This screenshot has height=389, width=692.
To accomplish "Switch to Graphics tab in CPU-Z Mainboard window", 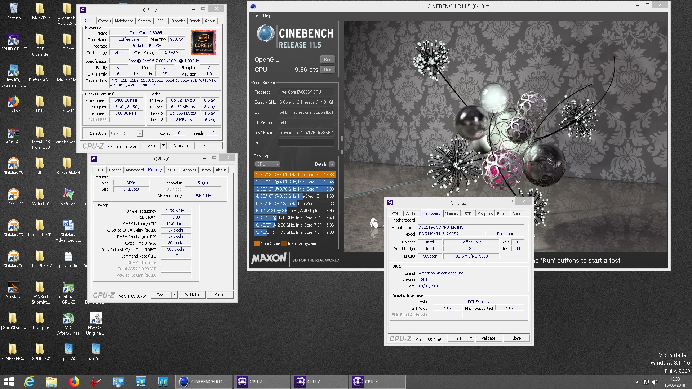I will [x=485, y=214].
